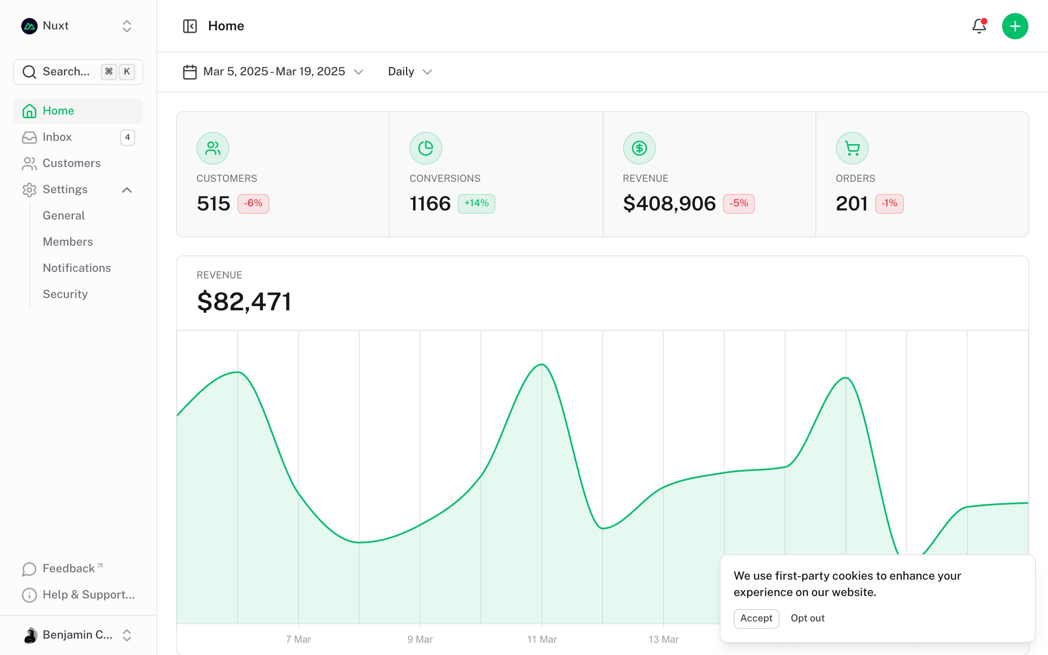Image resolution: width=1048 pixels, height=655 pixels.
Task: Opt out of cookies
Action: click(x=807, y=619)
